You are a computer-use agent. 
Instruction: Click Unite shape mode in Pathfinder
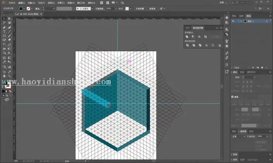[x=187, y=37]
